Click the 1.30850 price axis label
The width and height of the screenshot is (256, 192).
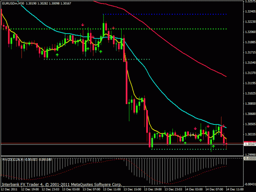250,104
